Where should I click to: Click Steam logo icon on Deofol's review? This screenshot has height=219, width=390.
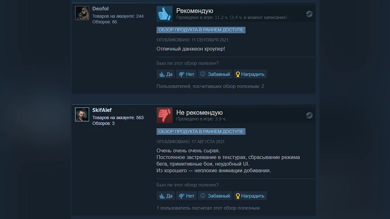tap(309, 14)
